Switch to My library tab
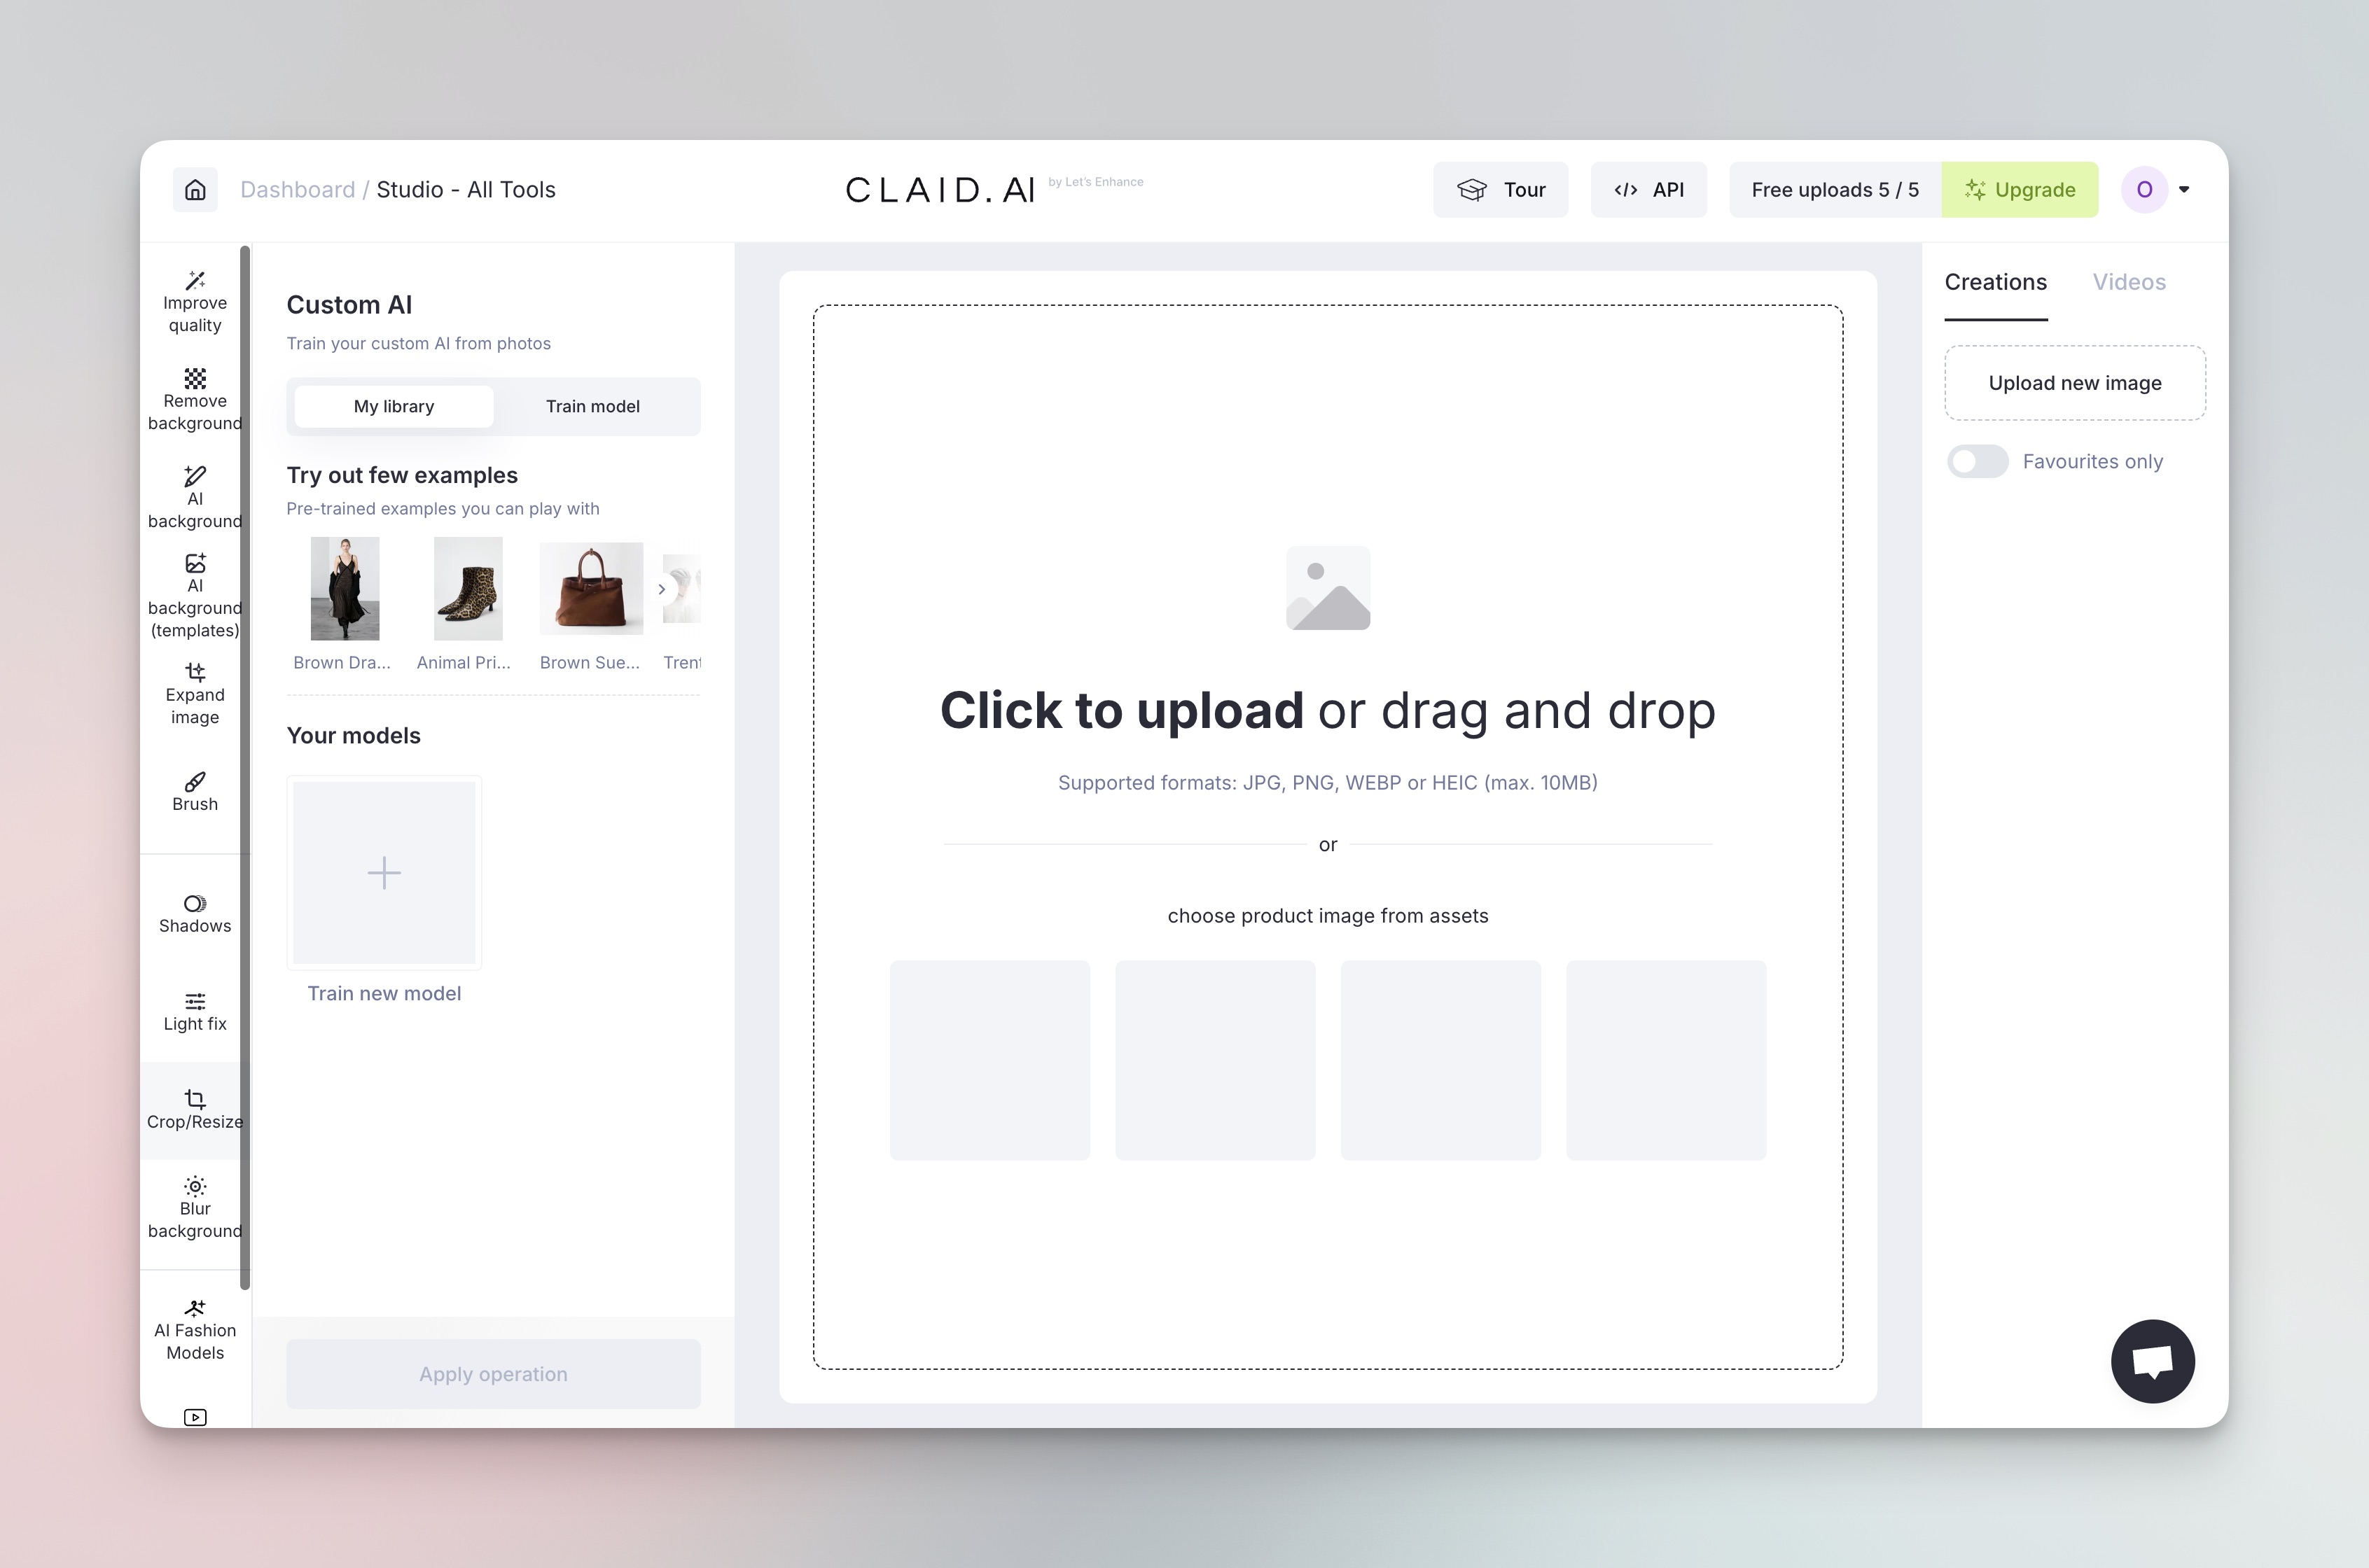This screenshot has height=1568, width=2369. pos(394,407)
